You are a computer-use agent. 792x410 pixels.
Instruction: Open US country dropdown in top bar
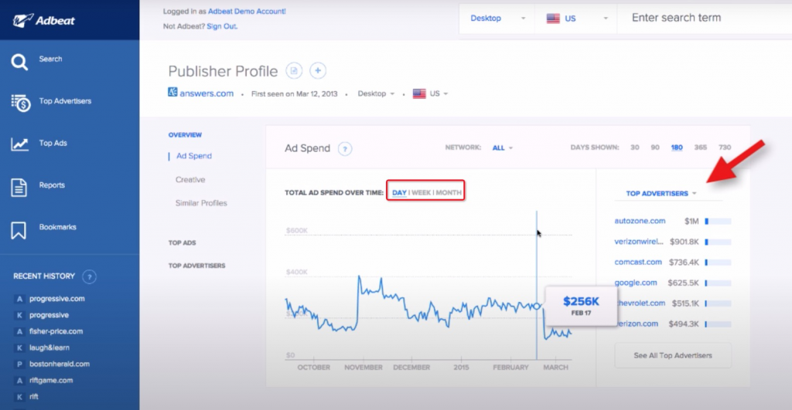(x=576, y=19)
